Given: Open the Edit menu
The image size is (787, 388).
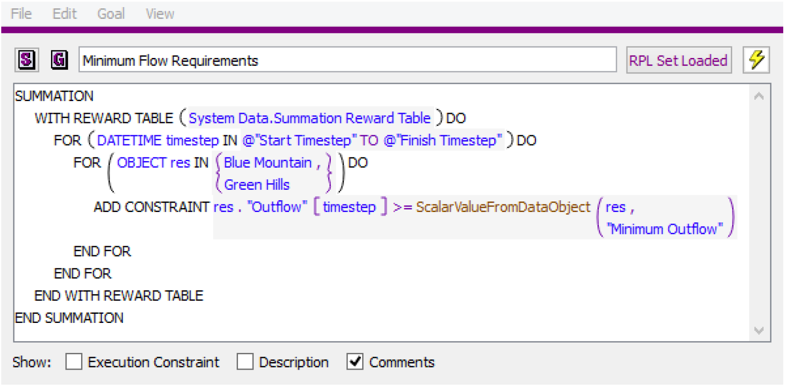Looking at the screenshot, I should 64,14.
